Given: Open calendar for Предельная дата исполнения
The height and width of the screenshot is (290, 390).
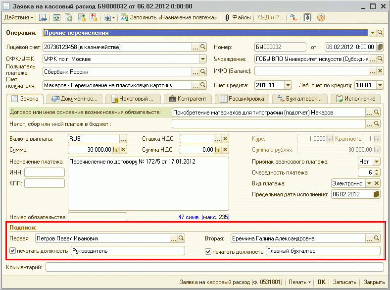Looking at the screenshot, I should (377, 194).
